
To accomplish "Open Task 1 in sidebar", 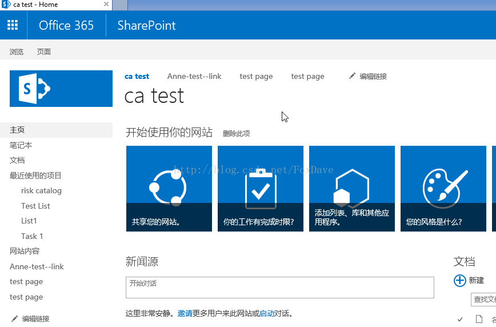I will pos(32,236).
